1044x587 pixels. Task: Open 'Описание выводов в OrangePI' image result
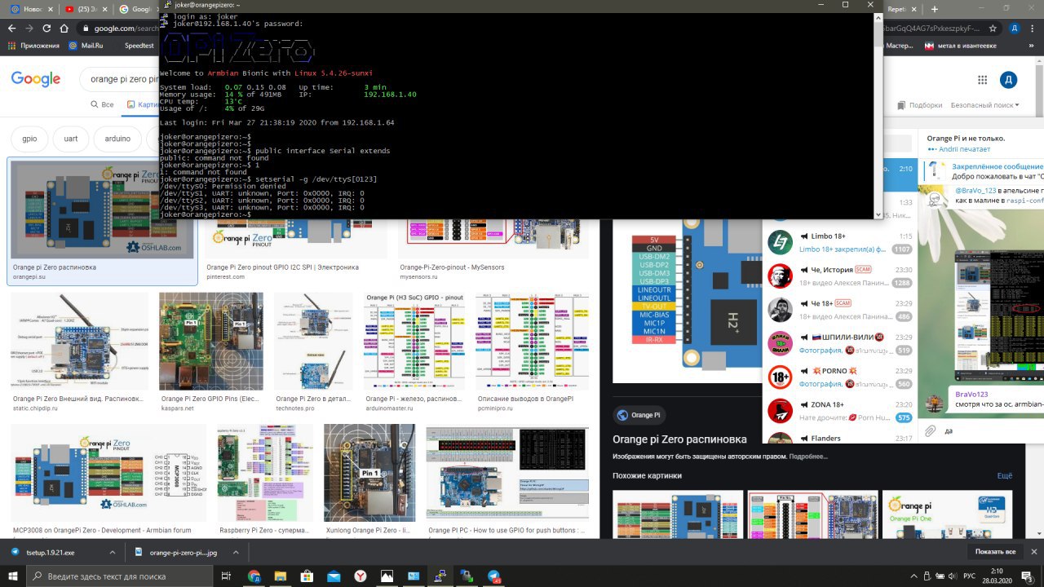click(x=531, y=342)
